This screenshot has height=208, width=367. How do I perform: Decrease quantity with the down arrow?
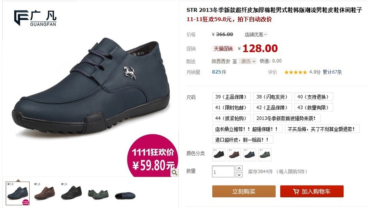(x=239, y=175)
